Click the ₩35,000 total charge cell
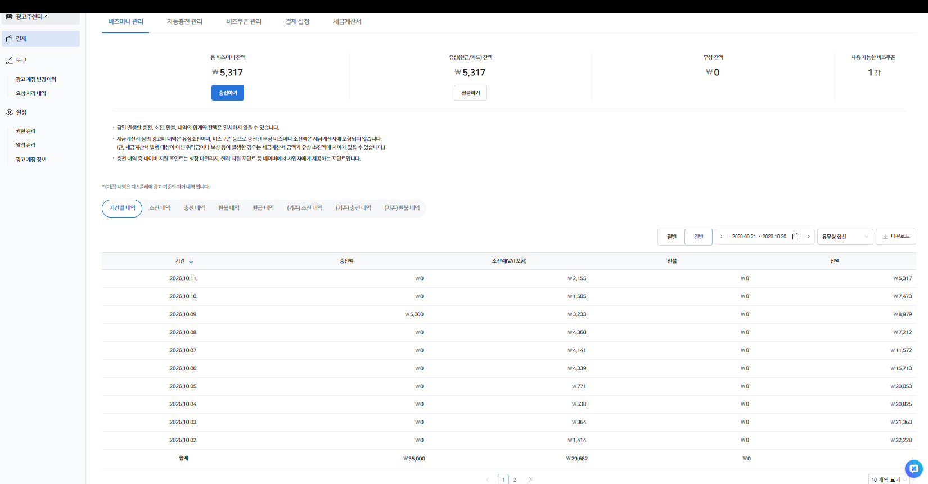The height and width of the screenshot is (484, 928). click(x=415, y=459)
